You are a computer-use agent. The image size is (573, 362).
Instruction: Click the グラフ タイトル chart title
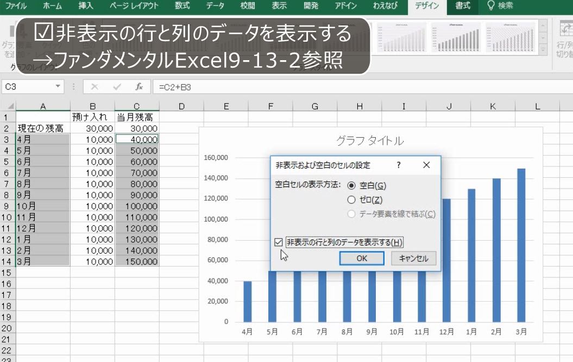(x=370, y=141)
